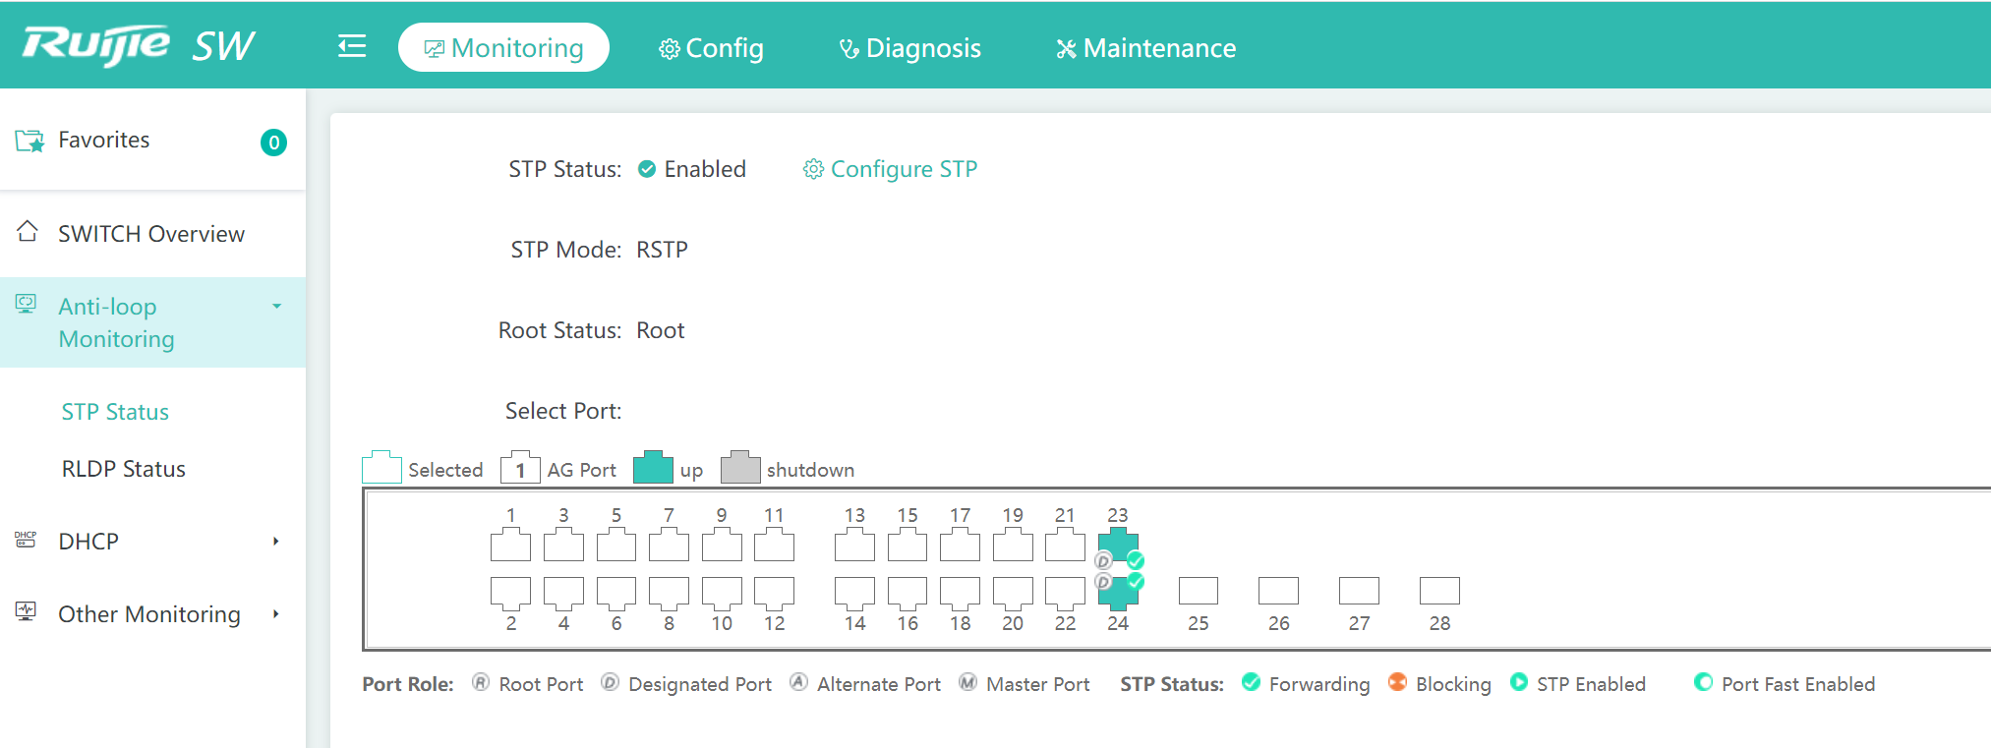This screenshot has width=1991, height=748.
Task: Select SFP port 26
Action: 1279,591
